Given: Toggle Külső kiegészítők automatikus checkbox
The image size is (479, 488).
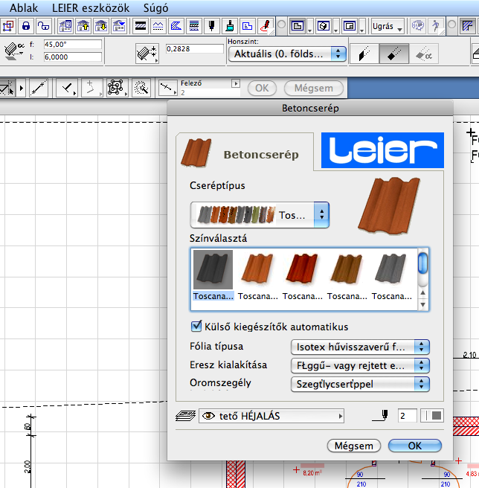Looking at the screenshot, I should pos(196,326).
